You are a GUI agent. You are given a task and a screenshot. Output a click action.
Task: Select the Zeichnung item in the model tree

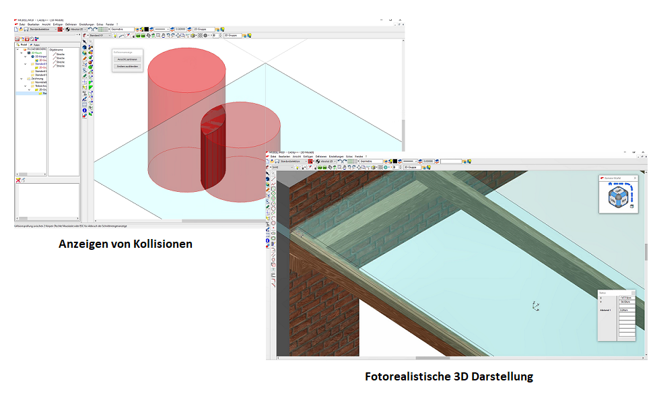38,79
